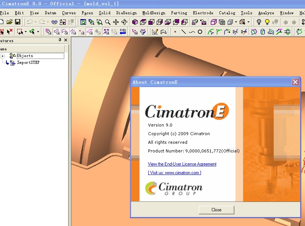The image size is (305, 226).
Task: Click the blue arrow list icon
Action: [x=123, y=32]
